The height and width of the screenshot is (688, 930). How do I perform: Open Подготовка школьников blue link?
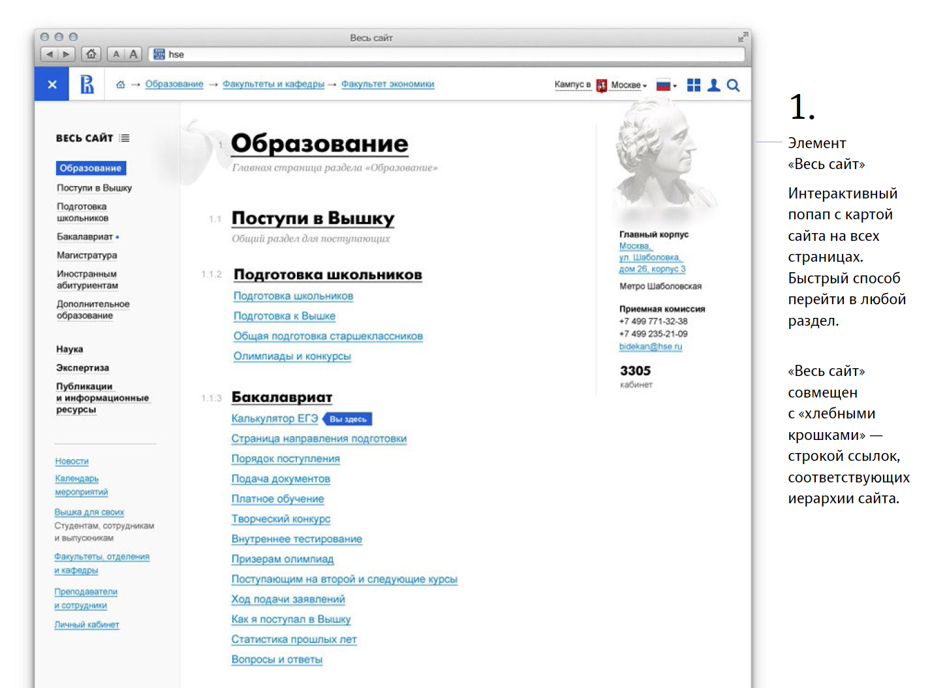294,296
